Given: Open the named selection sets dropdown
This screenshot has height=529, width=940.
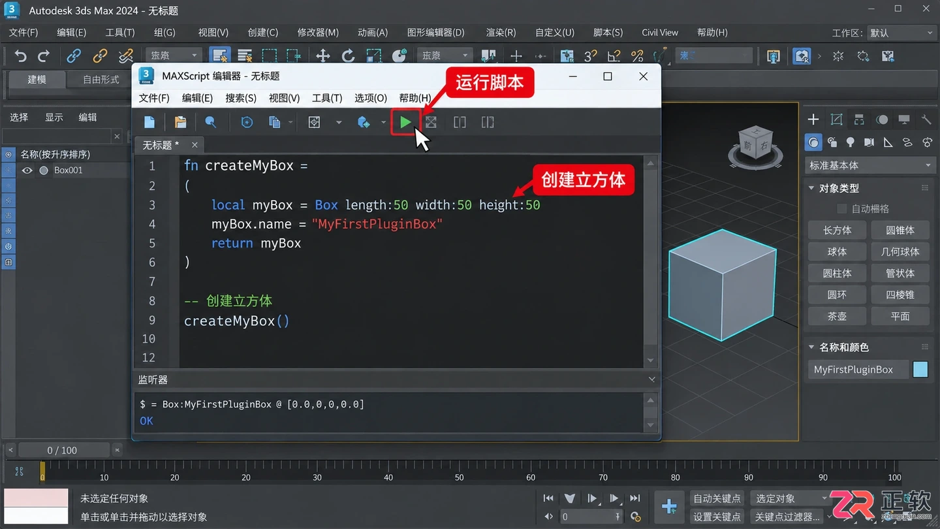Looking at the screenshot, I should pos(715,56).
